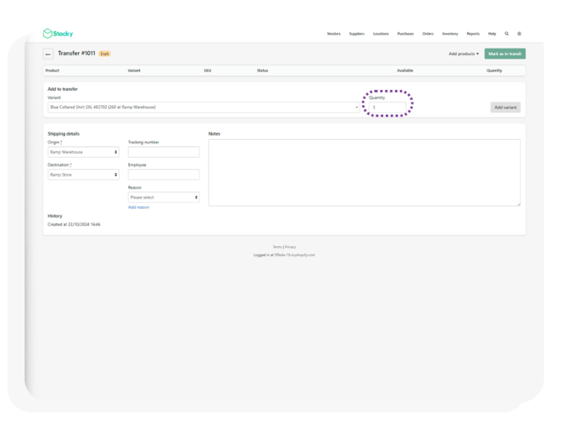Open the Purchases menu
This screenshot has width=568, height=426.
coord(405,34)
